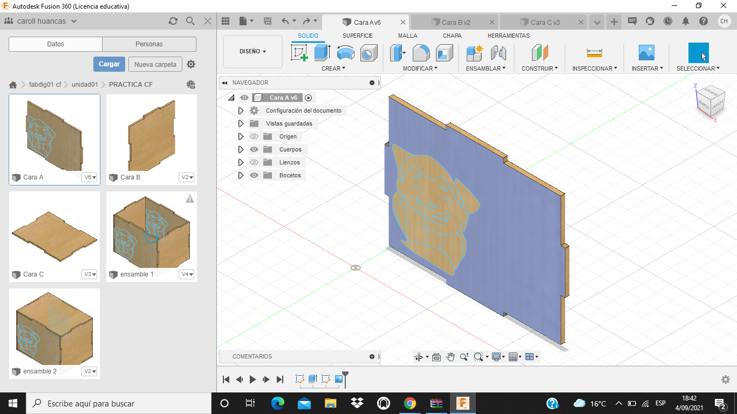
Task: Select the Fillet tool
Action: (421, 53)
